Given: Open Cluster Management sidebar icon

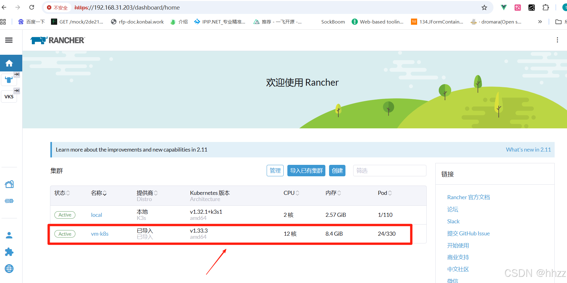Looking at the screenshot, I should [9, 184].
